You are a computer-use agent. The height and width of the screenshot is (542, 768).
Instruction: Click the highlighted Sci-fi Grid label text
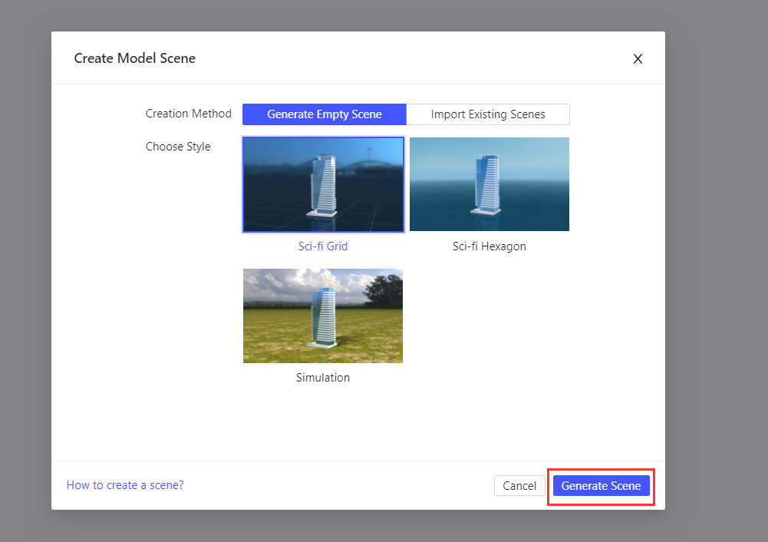click(x=322, y=246)
